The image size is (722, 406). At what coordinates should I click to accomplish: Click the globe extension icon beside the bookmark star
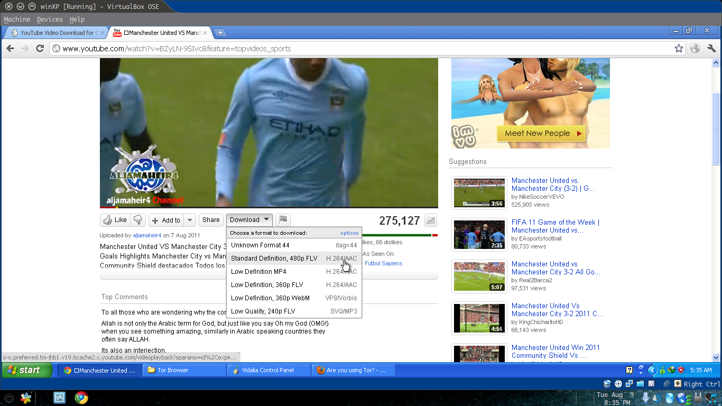[695, 48]
